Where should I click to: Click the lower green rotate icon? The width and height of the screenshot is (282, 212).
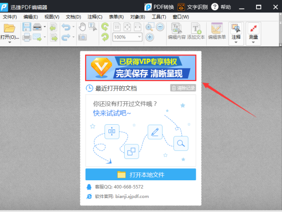tap(105, 37)
